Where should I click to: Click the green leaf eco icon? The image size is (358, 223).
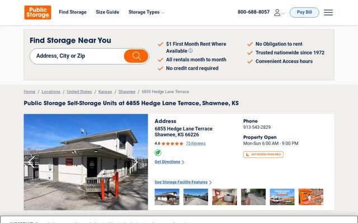click(x=158, y=153)
